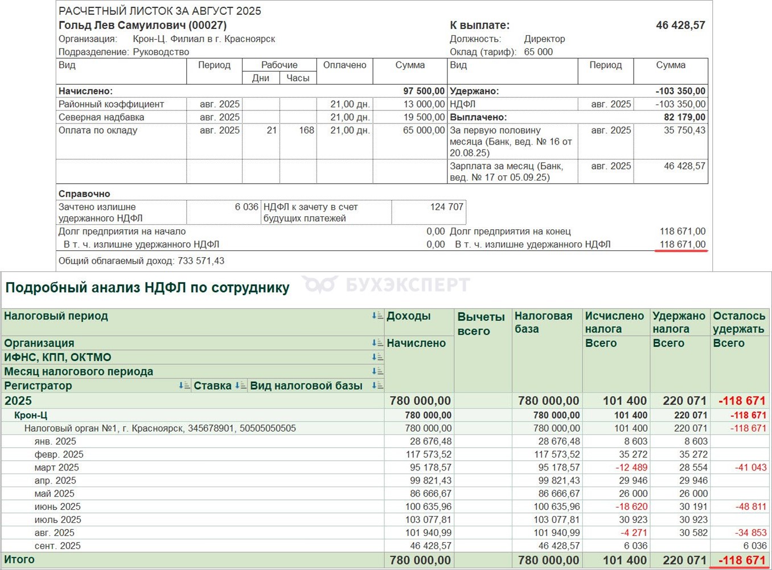
Task: Select the Налоговый орган №1 row
Action: 159,428
